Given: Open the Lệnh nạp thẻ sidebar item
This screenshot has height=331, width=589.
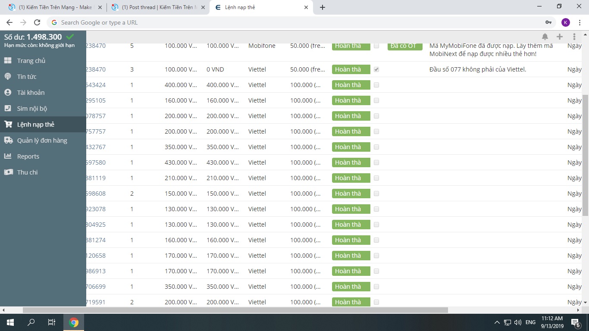Looking at the screenshot, I should pyautogui.click(x=43, y=125).
